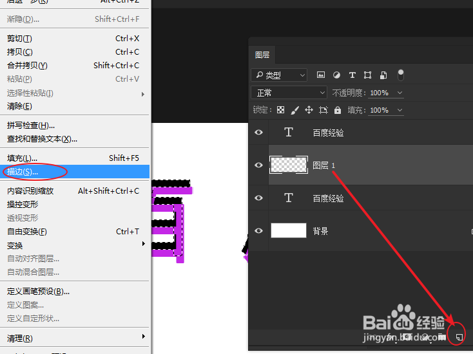The image size is (473, 354).
Task: Click T icon of top 百度经验 layer
Action: coord(289,132)
